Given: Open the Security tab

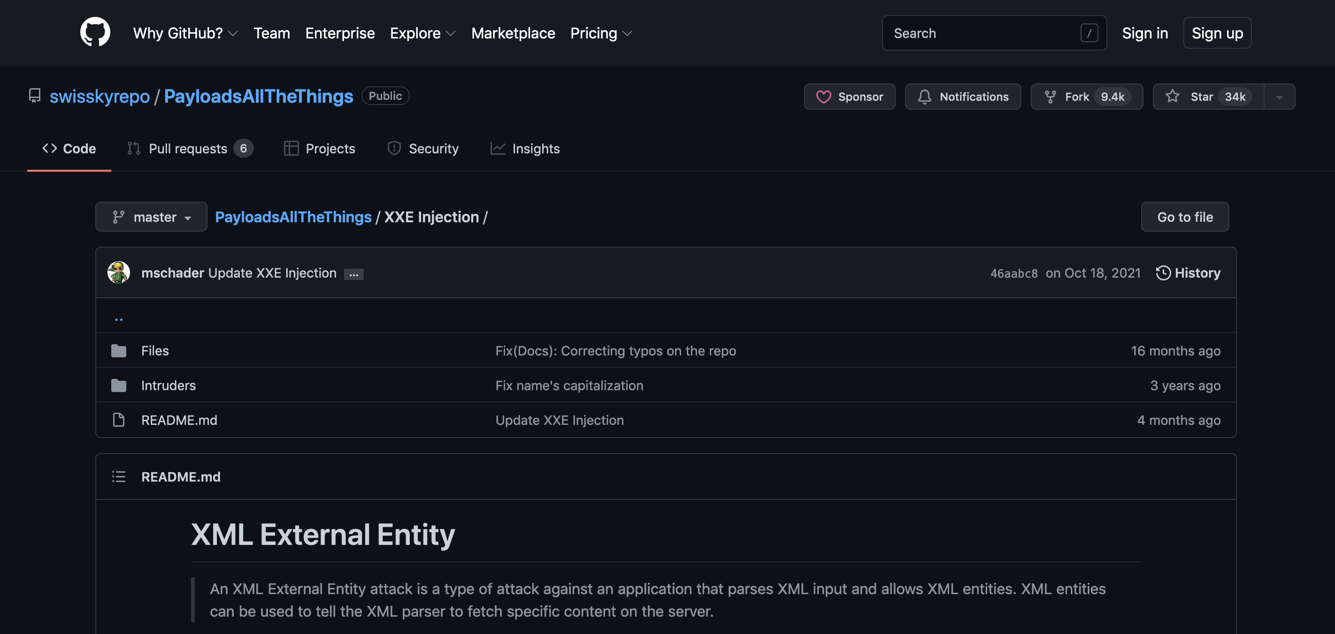Looking at the screenshot, I should click(x=423, y=149).
